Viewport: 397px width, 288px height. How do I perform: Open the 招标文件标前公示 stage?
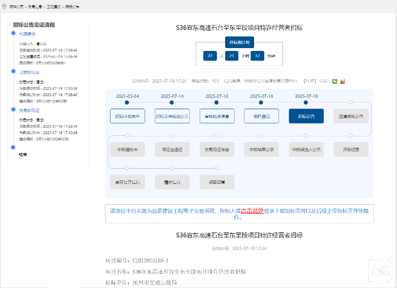coord(172,117)
